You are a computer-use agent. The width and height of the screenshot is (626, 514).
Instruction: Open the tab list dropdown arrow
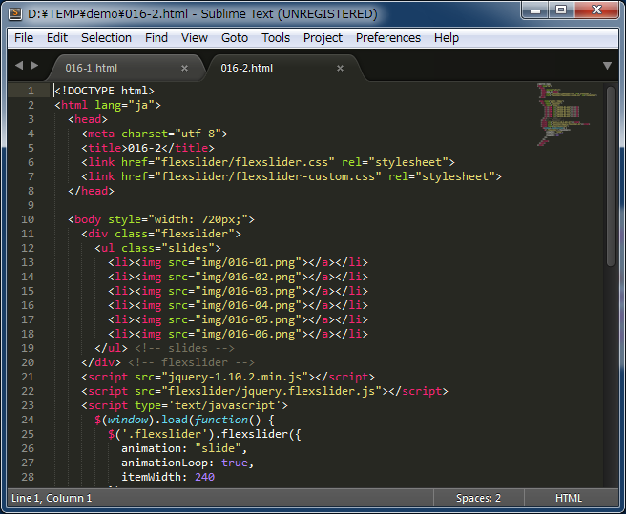[607, 66]
